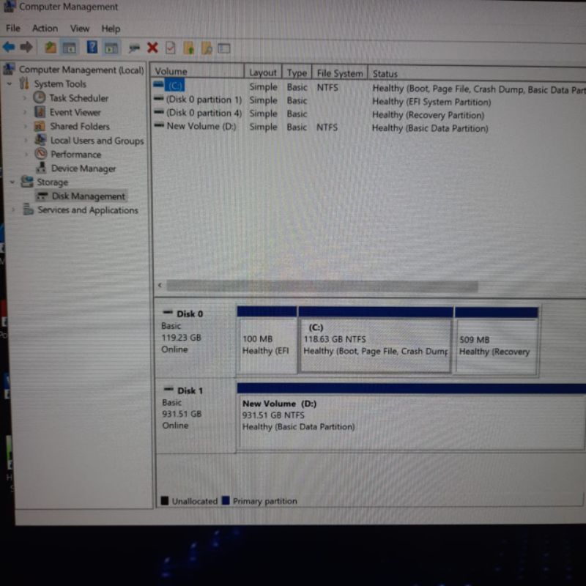This screenshot has height=586, width=586.
Task: Click the Connect drive toolbar icon
Action: point(133,48)
